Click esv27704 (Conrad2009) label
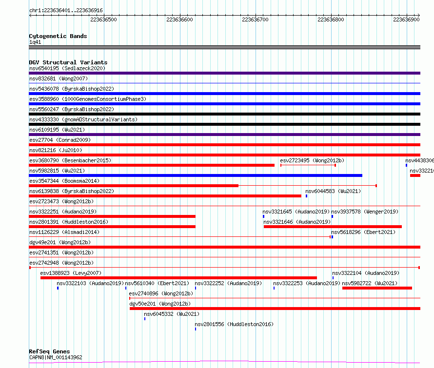Image resolution: width=434 pixels, height=368 pixels. point(60,140)
